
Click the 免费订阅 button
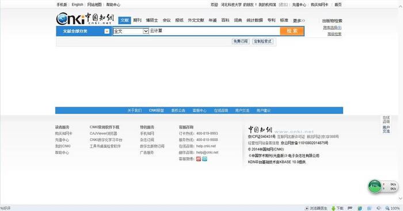[x=241, y=41]
